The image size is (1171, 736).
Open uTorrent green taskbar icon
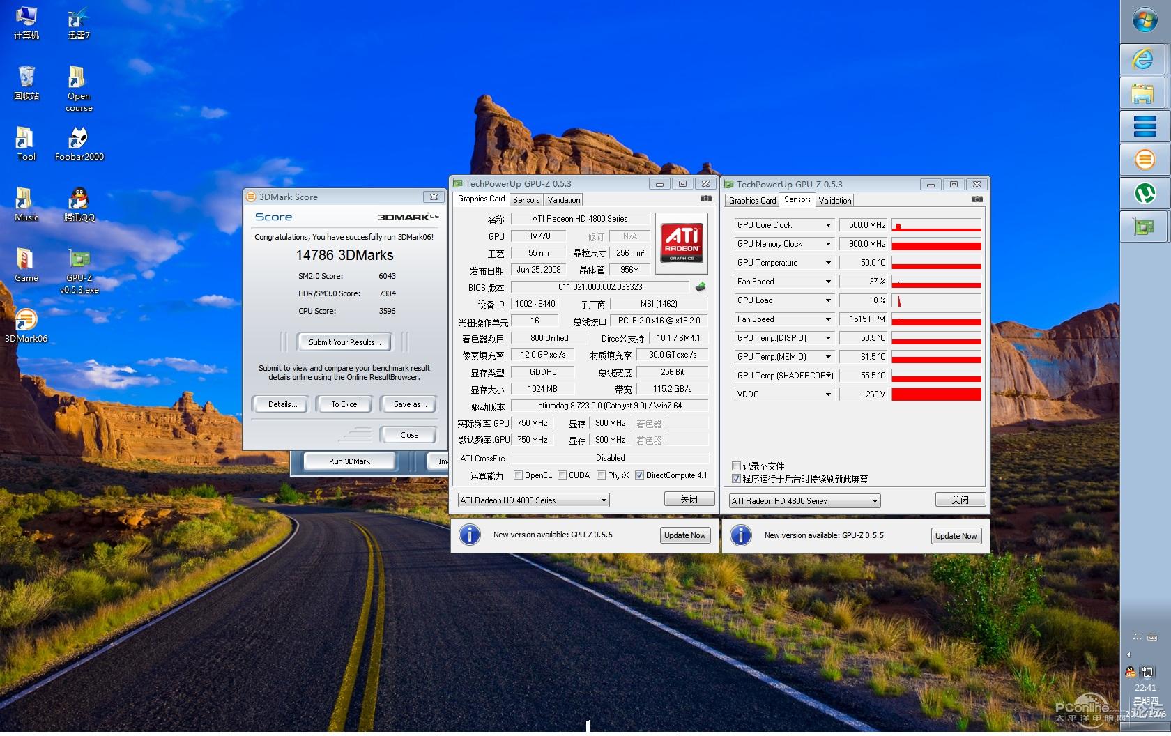click(1145, 193)
